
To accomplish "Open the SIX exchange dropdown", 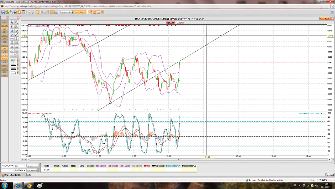I will coord(20,166).
